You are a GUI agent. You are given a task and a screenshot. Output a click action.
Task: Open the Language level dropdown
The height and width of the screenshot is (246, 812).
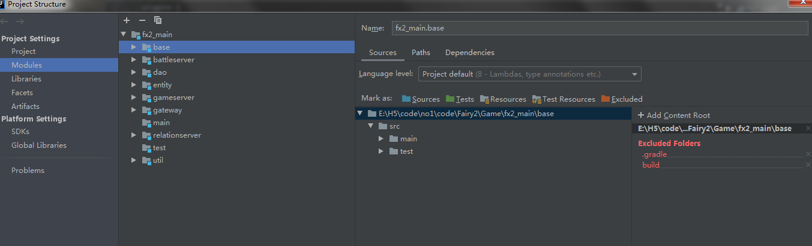[529, 74]
